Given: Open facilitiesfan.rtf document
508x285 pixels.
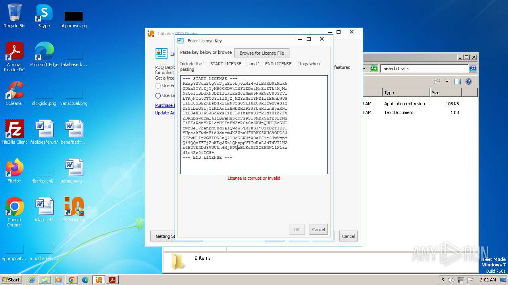Looking at the screenshot, I should pyautogui.click(x=44, y=132).
